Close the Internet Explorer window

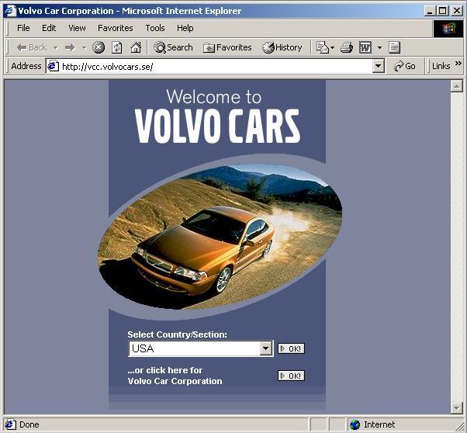[x=457, y=11]
